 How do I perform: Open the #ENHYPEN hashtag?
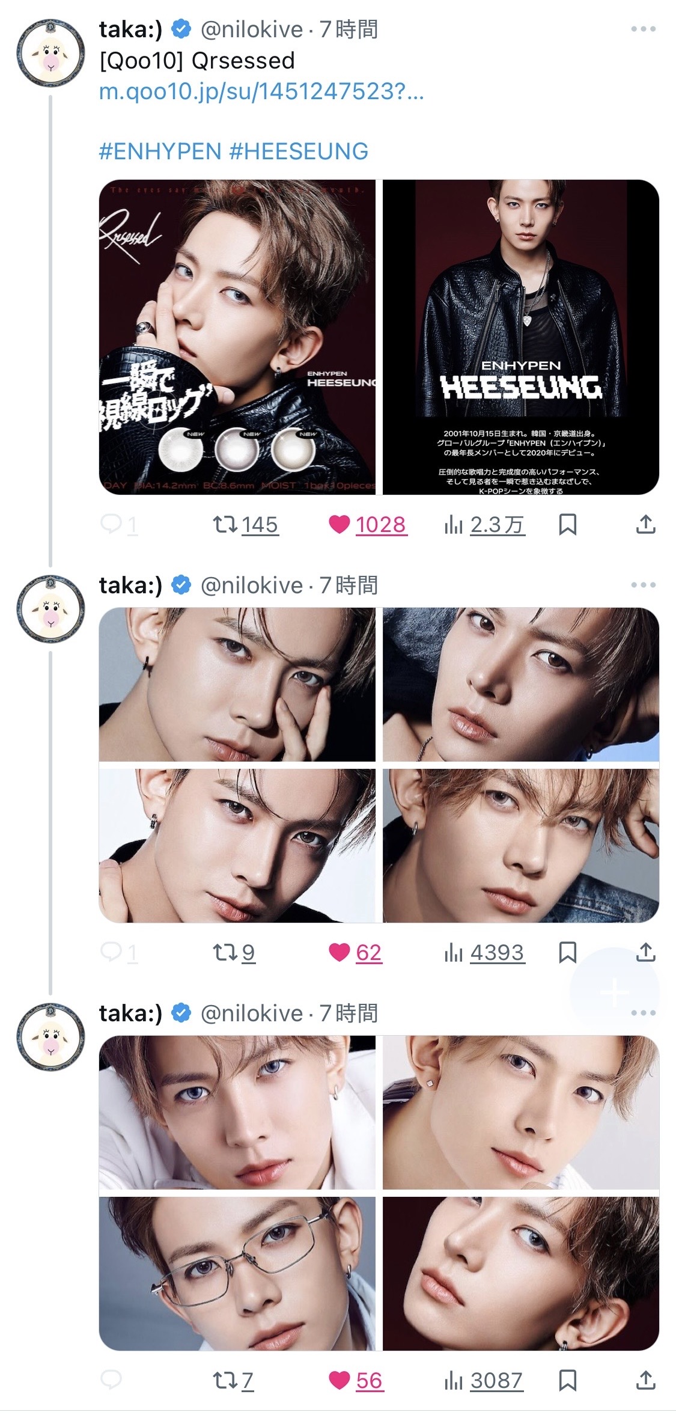coord(160,151)
